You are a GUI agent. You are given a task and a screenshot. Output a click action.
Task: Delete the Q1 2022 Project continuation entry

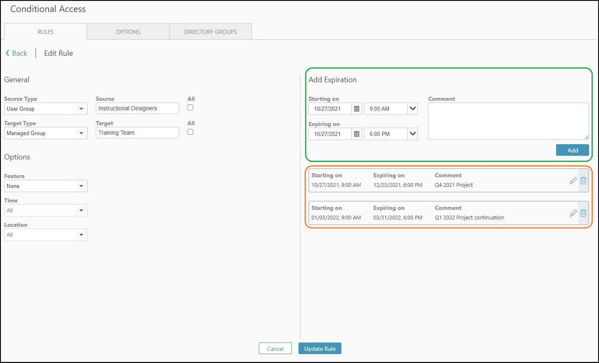pyautogui.click(x=583, y=214)
